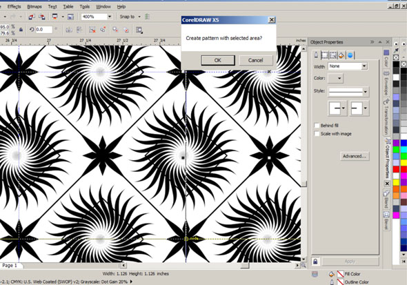This screenshot has height=285, width=407.
Task: Click the Advanced... button
Action: tap(355, 156)
